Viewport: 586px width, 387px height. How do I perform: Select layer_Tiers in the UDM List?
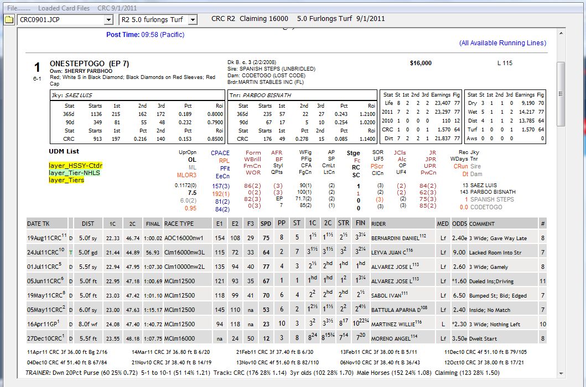pyautogui.click(x=66, y=180)
